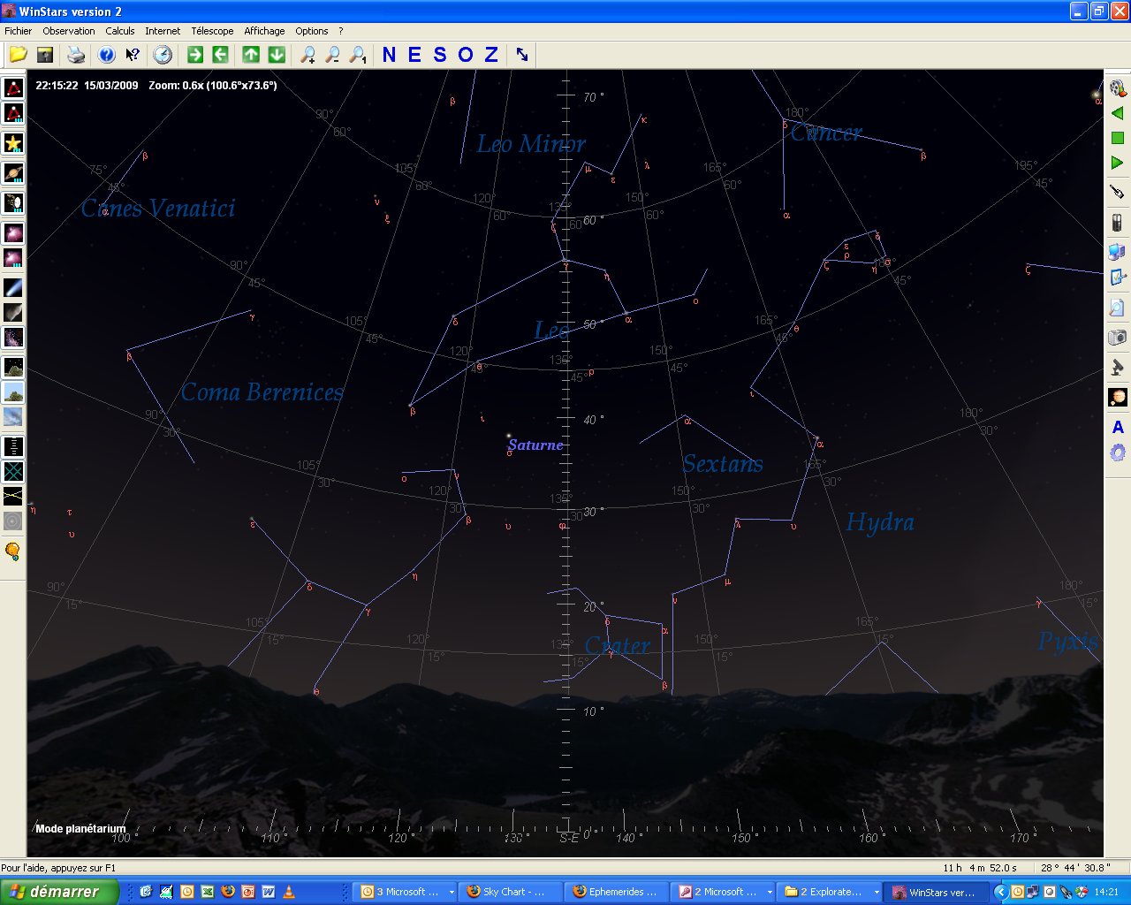Face south with the S button
The height and width of the screenshot is (905, 1131).
tap(440, 55)
